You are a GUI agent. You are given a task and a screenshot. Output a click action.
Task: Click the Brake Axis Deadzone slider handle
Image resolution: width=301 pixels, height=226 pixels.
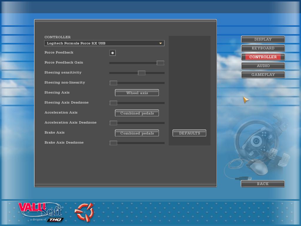click(x=113, y=143)
